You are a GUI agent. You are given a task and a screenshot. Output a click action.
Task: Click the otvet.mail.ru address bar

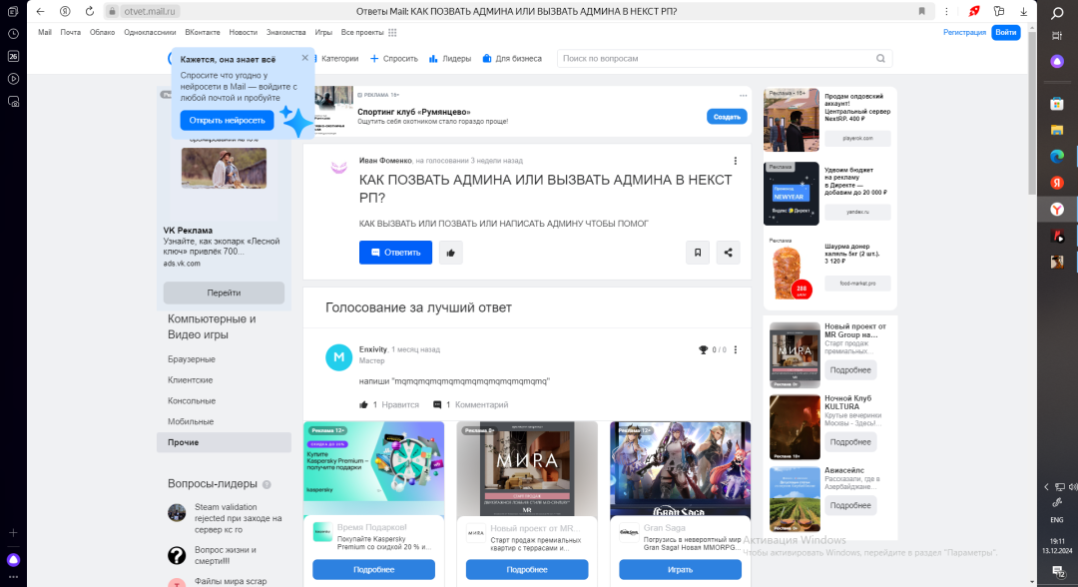pyautogui.click(x=150, y=11)
